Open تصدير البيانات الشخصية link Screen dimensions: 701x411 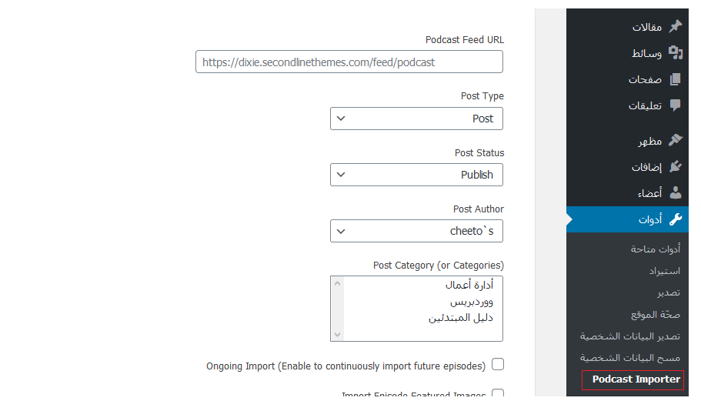(x=630, y=336)
